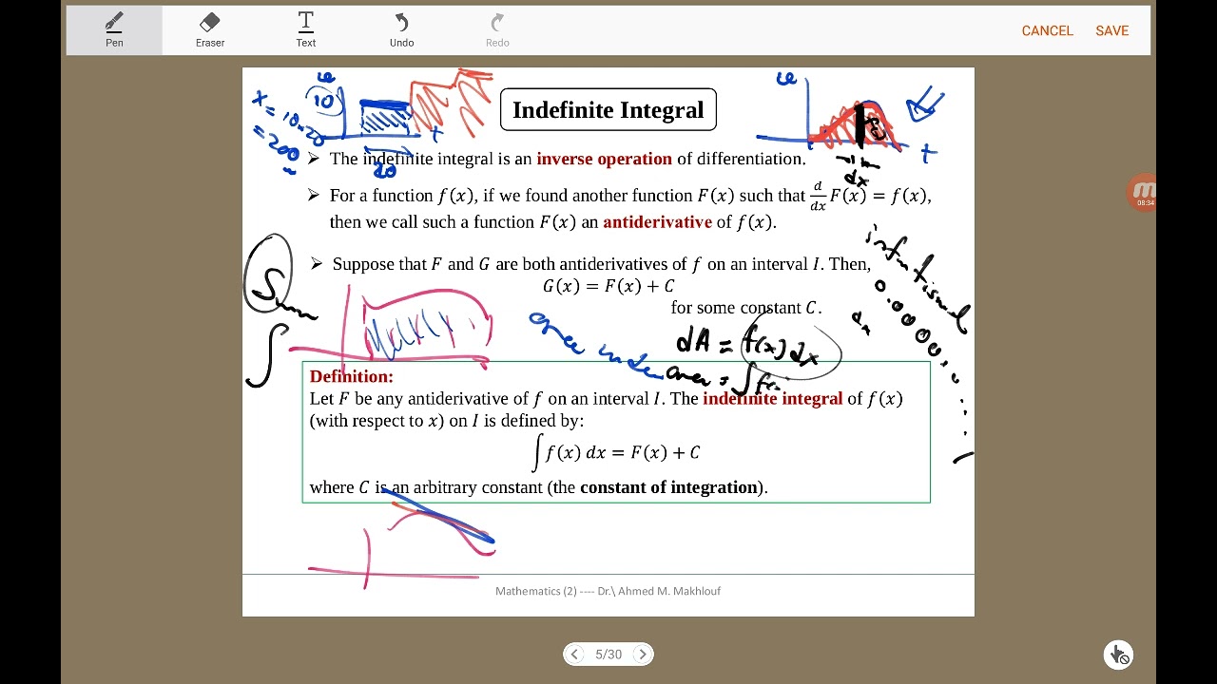Click the integral formula ∫f(x) dx = F(x) + C
The image size is (1217, 684).
tap(616, 452)
